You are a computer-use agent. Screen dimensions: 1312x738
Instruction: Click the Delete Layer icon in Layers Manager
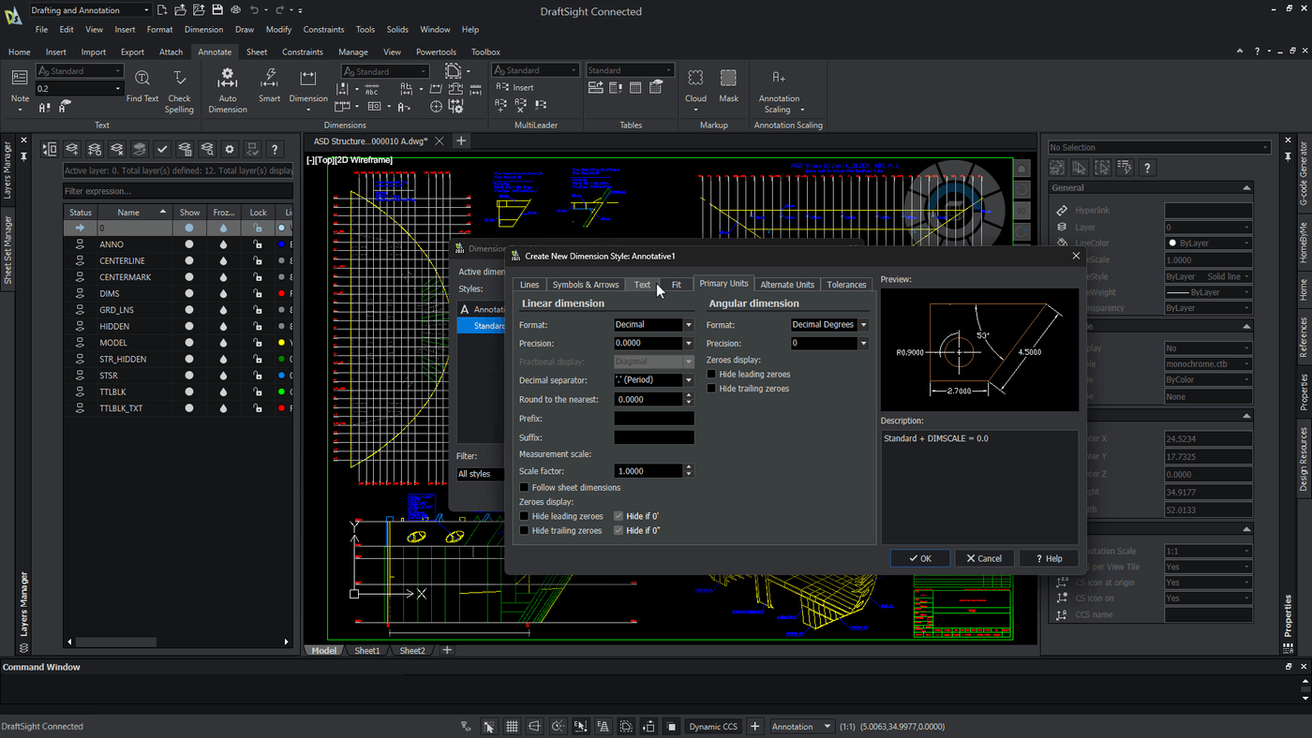coord(117,148)
